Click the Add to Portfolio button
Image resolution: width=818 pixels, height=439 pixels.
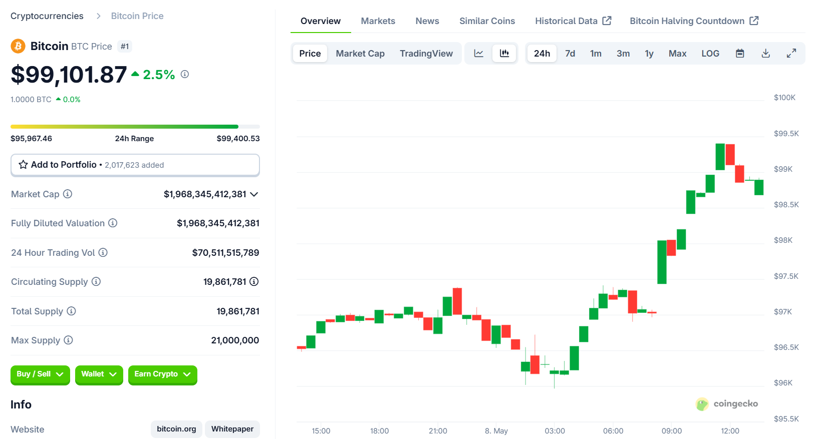[135, 165]
